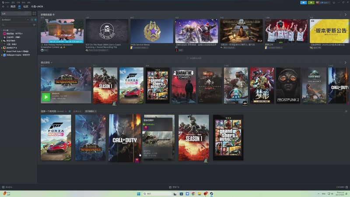Open the downloads manager in the bottom bar
The height and width of the screenshot is (197, 350).
click(174, 187)
